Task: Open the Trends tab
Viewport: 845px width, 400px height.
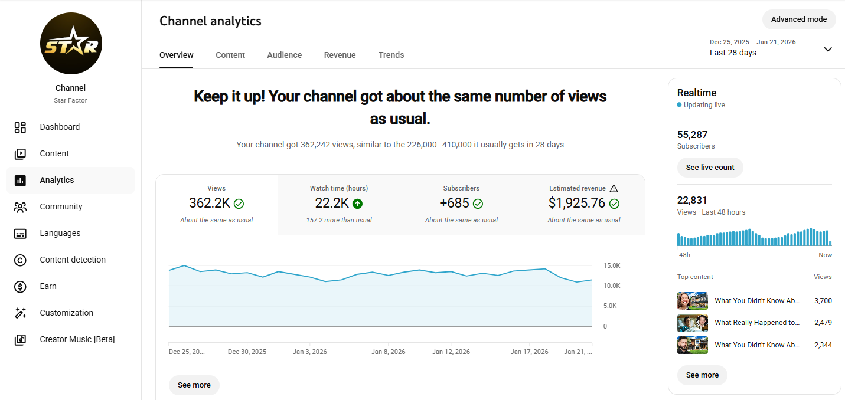Action: click(x=391, y=55)
